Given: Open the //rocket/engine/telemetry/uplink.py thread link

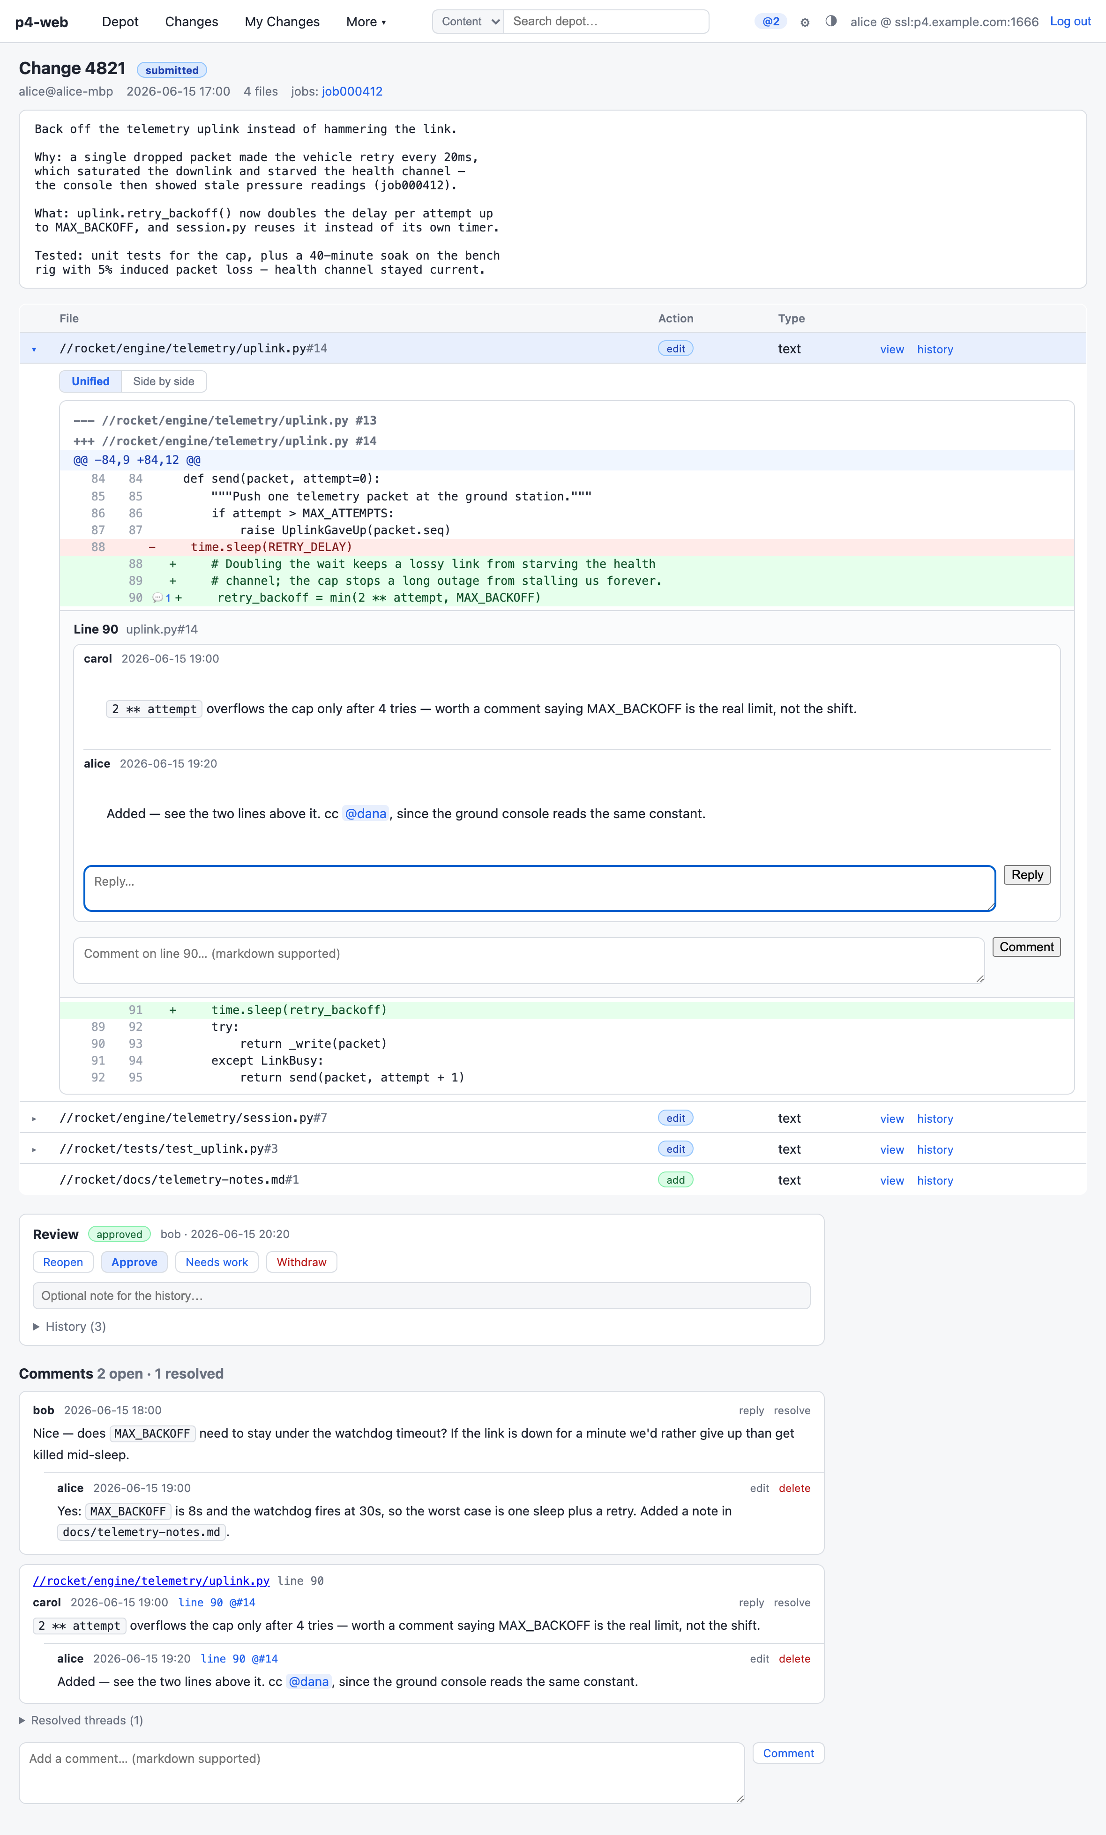Looking at the screenshot, I should click(x=151, y=1580).
